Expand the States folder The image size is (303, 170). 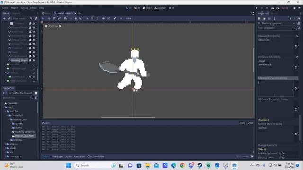click(11, 127)
